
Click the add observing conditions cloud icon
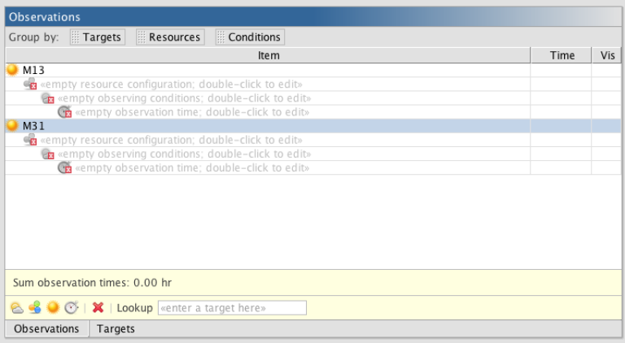[17, 307]
